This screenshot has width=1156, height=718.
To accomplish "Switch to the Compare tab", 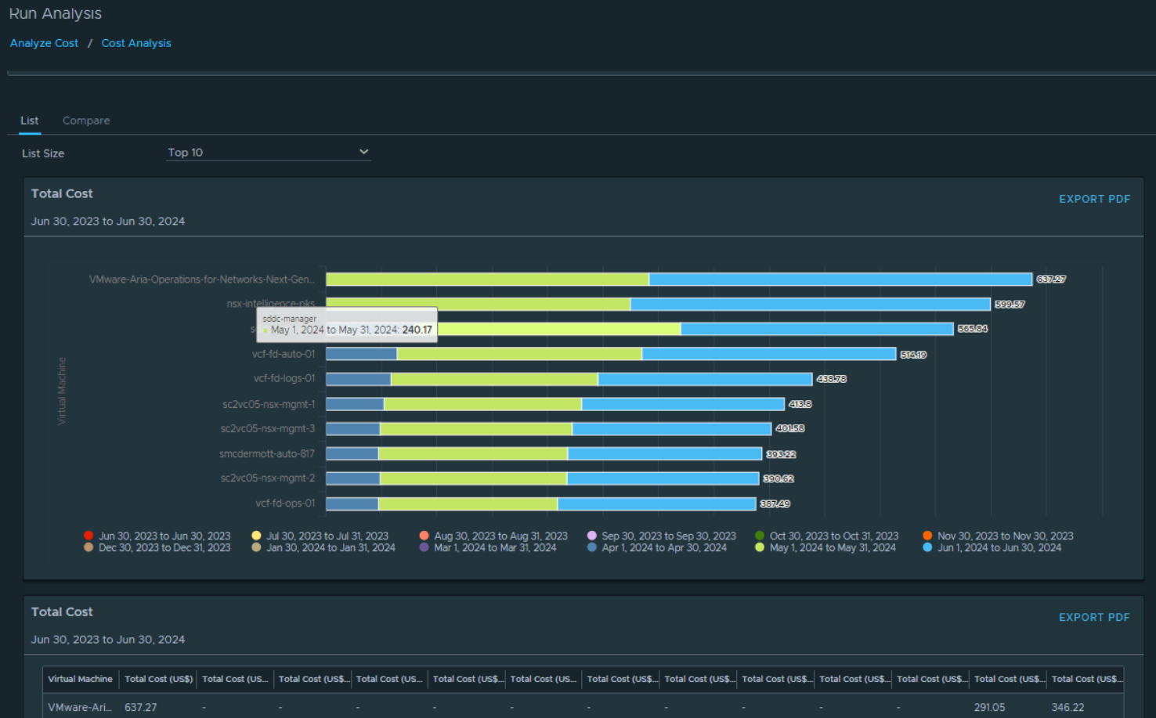I will pos(85,120).
